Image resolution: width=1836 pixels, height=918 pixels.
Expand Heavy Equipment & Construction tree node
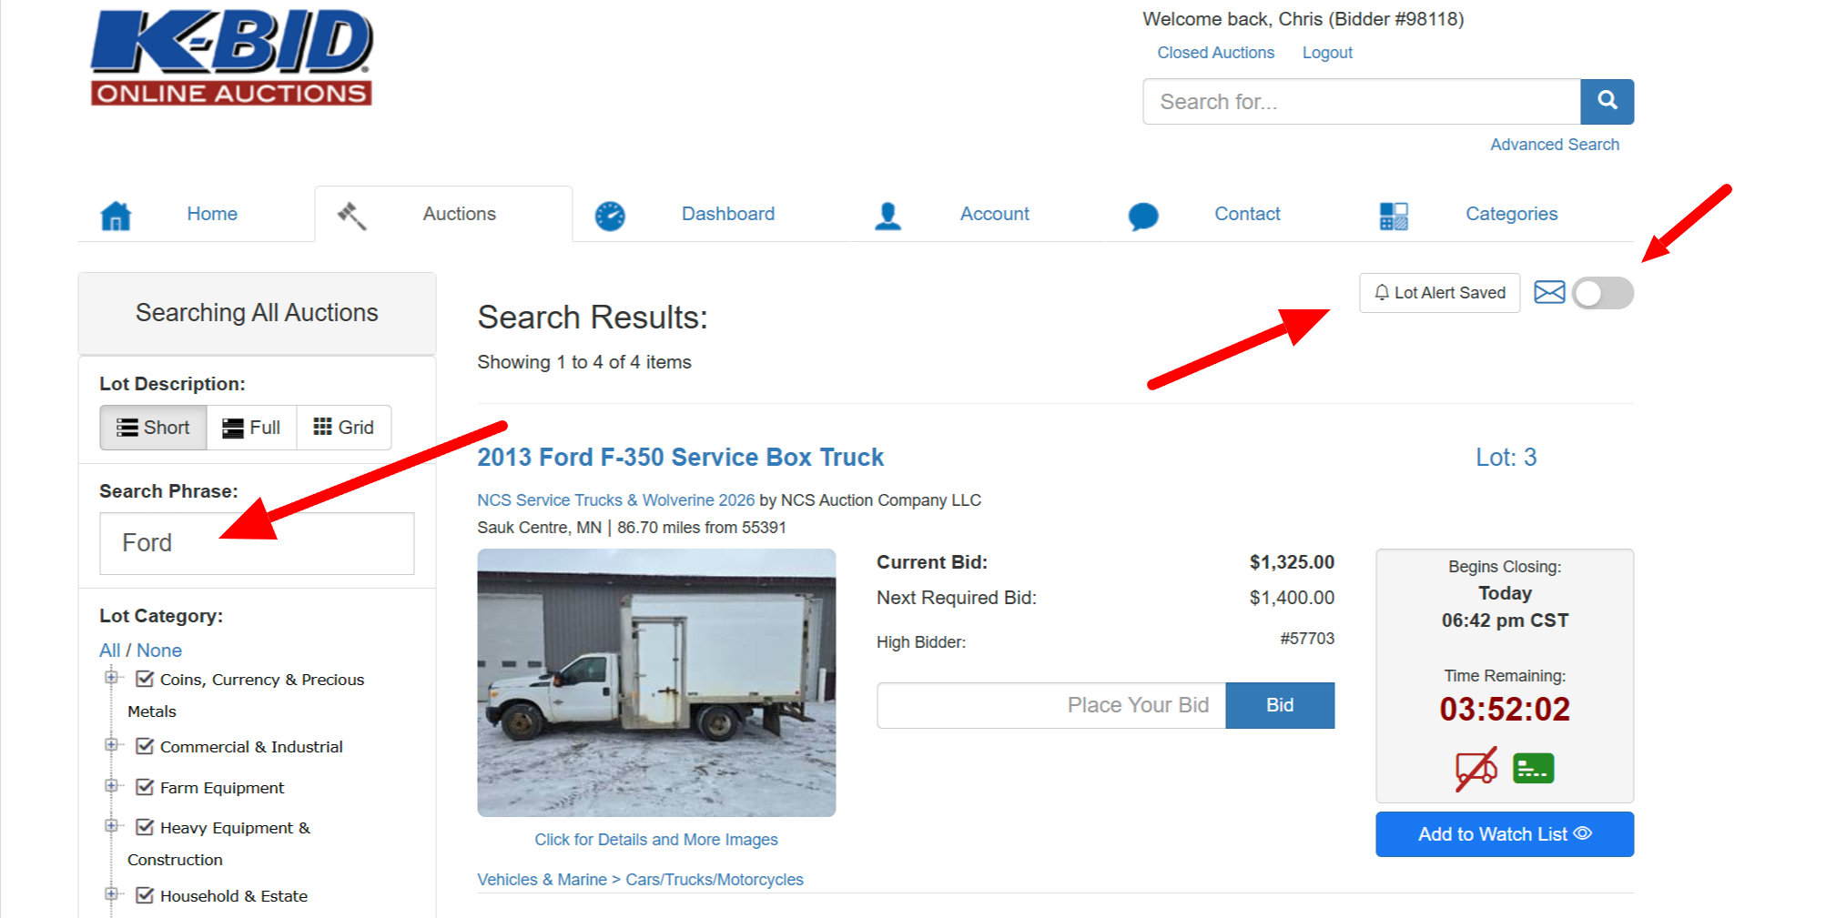click(111, 826)
